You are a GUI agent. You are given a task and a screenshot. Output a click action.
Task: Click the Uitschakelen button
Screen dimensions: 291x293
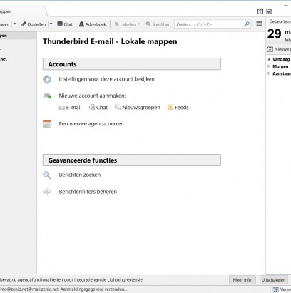point(273,280)
